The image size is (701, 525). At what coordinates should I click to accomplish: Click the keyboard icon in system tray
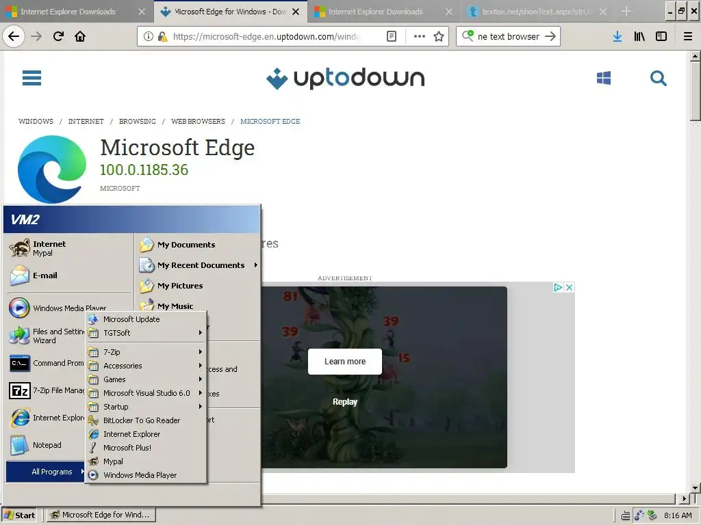click(x=626, y=515)
